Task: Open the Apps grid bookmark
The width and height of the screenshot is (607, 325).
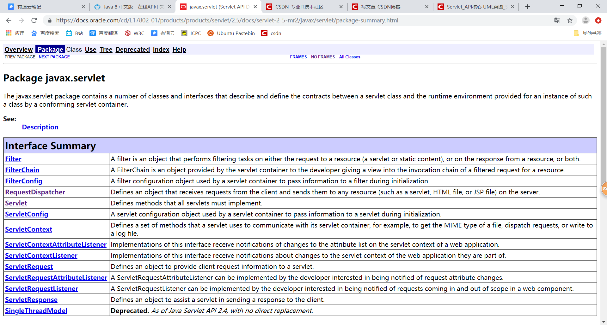Action: (15, 33)
